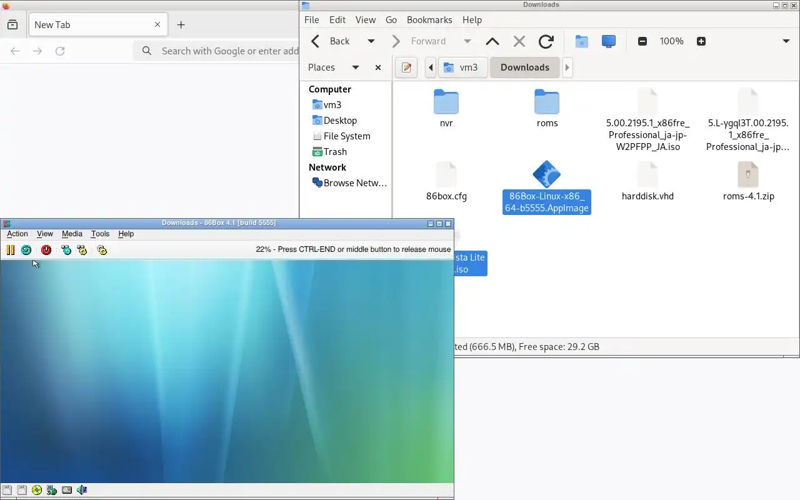Open 86Box settings gear icon

(x=102, y=250)
